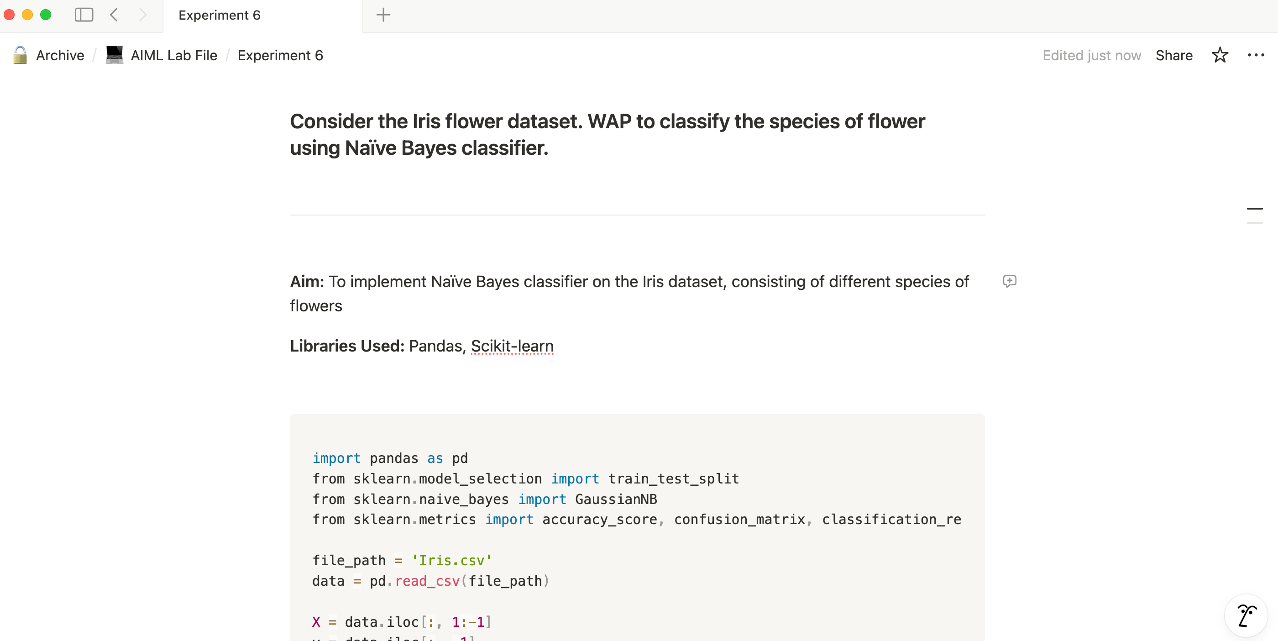This screenshot has width=1278, height=641.
Task: Favorite this page with the star icon
Action: 1220,55
